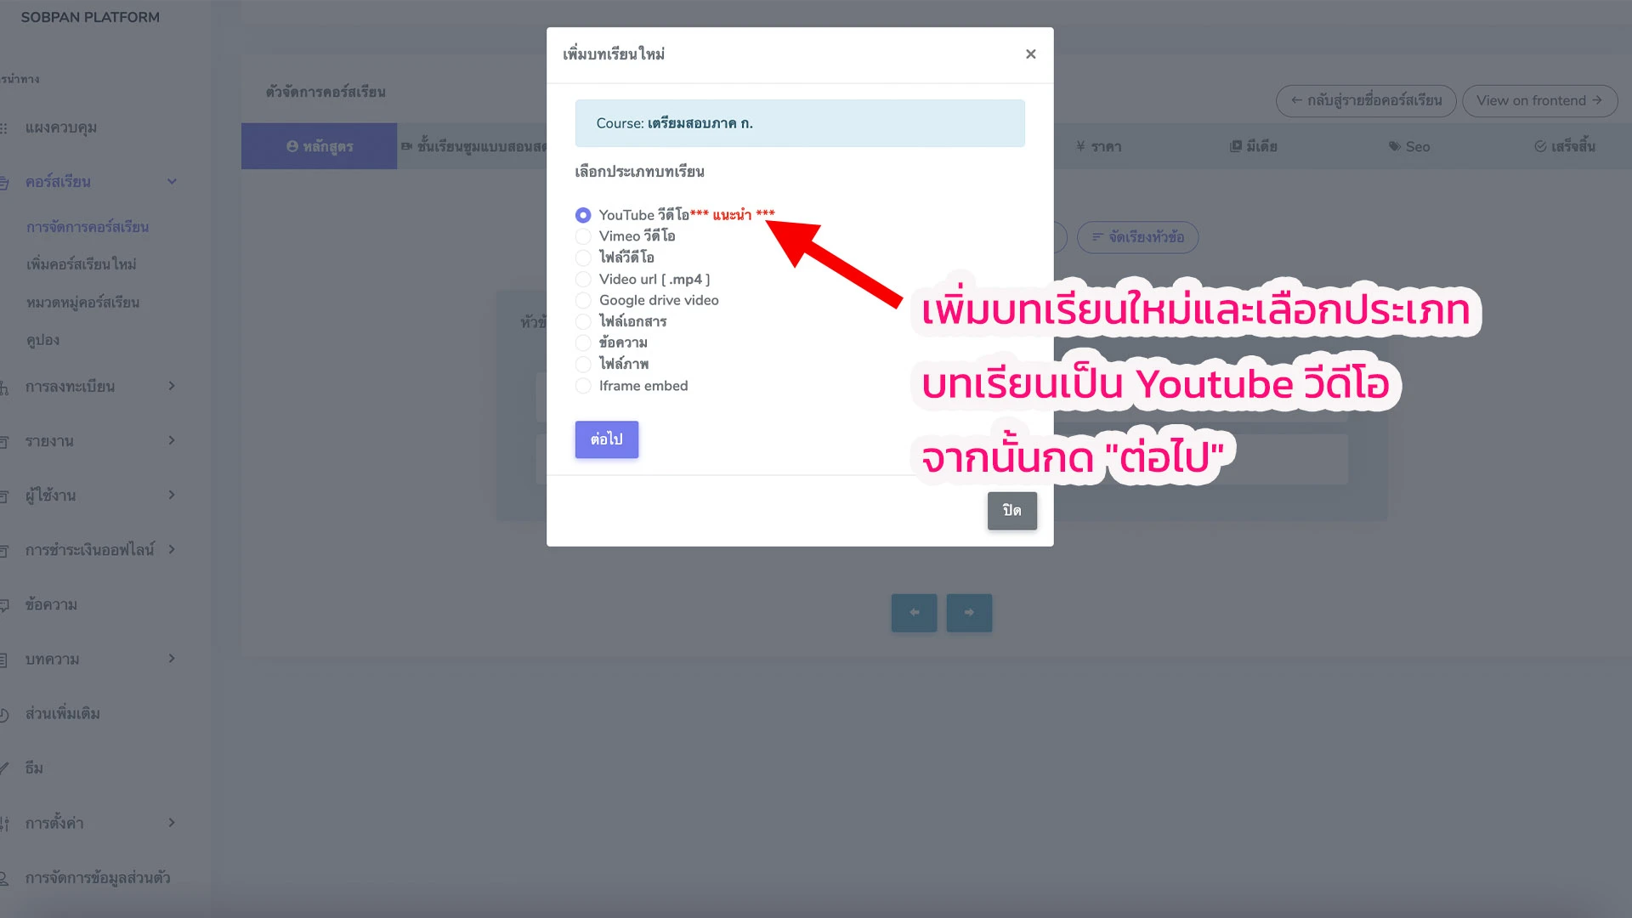Click the เสร็จสิ้น checkmark icon

pos(1540,146)
